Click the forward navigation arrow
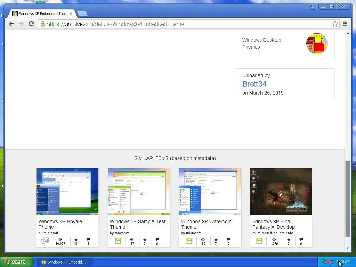This screenshot has width=356, height=267. pyautogui.click(x=21, y=24)
